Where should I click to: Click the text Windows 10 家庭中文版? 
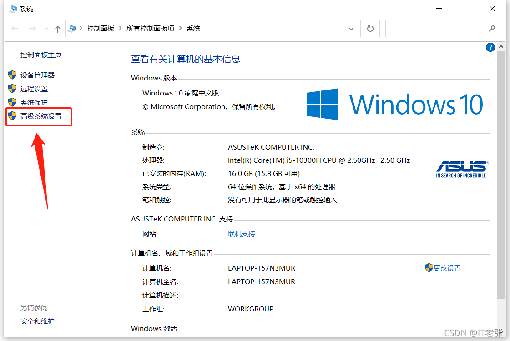coord(181,93)
